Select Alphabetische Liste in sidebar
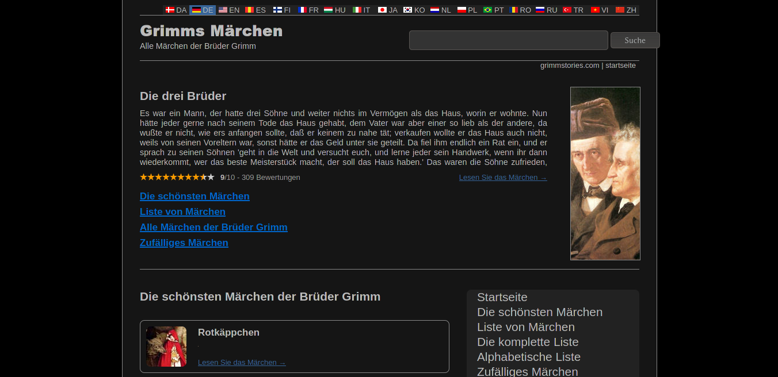The width and height of the screenshot is (778, 377). tap(529, 357)
